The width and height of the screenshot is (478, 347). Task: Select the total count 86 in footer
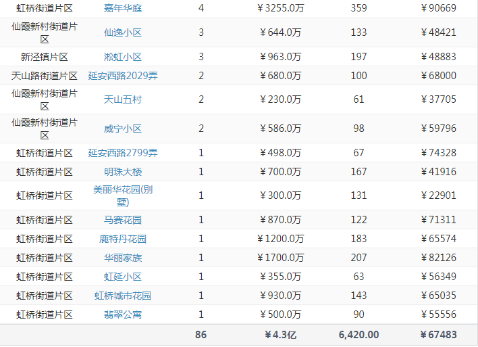click(201, 335)
